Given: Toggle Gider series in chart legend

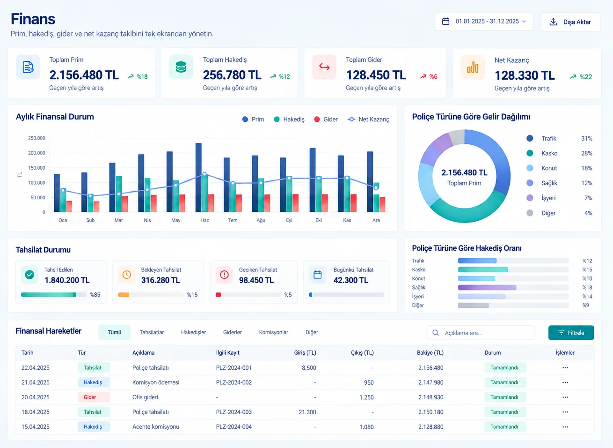Looking at the screenshot, I should tap(326, 119).
